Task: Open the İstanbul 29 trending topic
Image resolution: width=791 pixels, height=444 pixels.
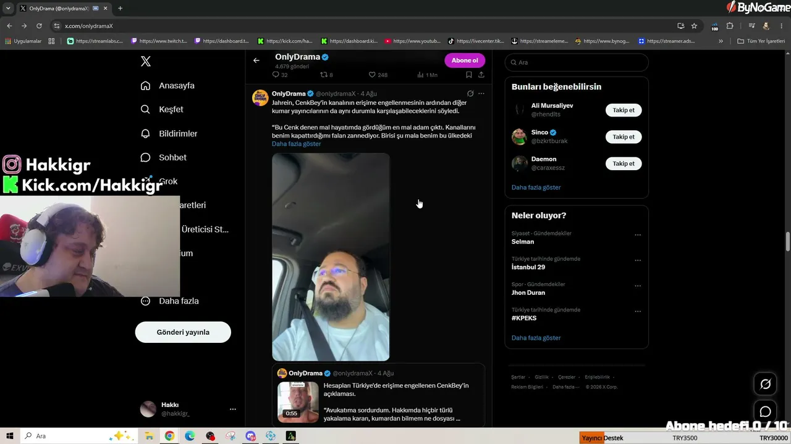Action: coord(528,267)
